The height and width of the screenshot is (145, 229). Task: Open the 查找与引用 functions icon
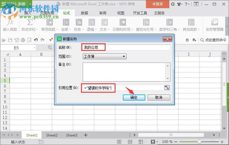pyautogui.click(x=146, y=22)
